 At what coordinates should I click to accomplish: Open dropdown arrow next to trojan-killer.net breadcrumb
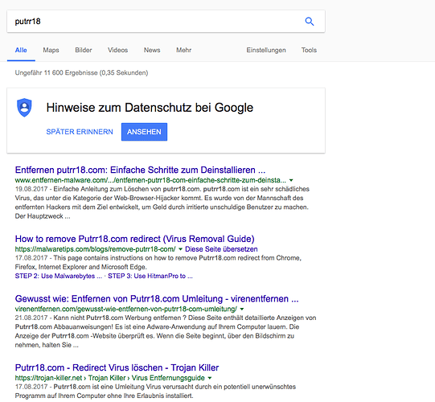pyautogui.click(x=210, y=378)
